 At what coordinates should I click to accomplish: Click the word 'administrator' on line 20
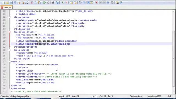46,41
